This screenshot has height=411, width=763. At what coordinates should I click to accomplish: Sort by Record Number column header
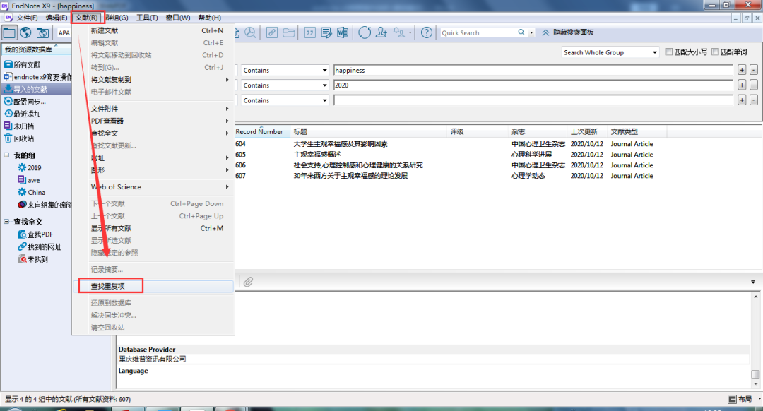click(x=262, y=132)
